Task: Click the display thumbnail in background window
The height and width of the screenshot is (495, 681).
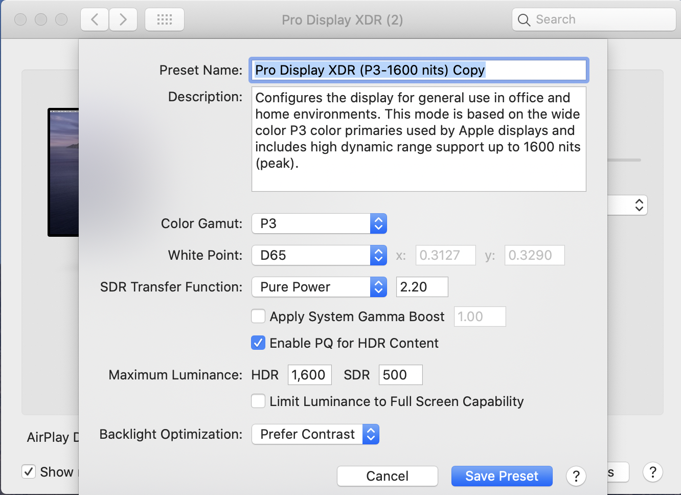Action: (x=63, y=172)
